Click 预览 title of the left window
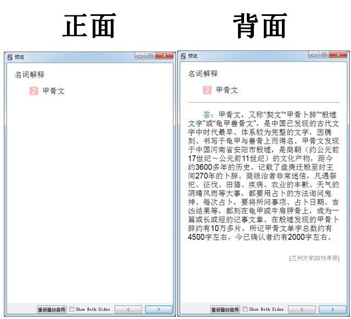Screen dimensions: 351x319 pos(19,57)
